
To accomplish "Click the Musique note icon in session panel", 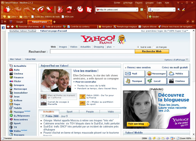I will pos(128,81).
